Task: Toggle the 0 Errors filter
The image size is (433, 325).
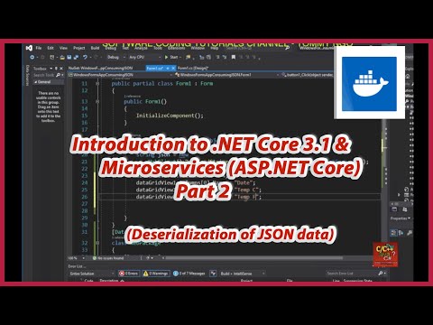Action: [129, 274]
